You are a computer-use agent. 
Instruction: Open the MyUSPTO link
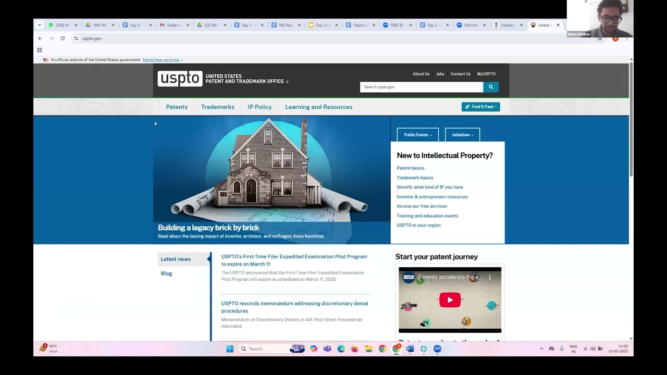[487, 74]
